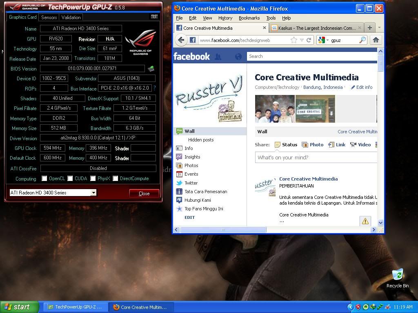Click the BIOS save chip icon in GPU-Z
418x313 pixels.
pyautogui.click(x=151, y=68)
